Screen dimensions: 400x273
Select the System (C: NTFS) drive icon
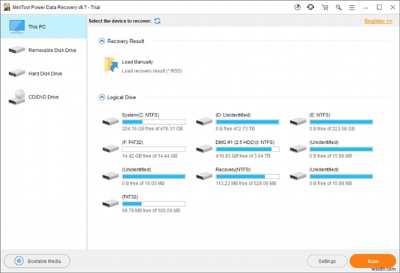point(110,121)
